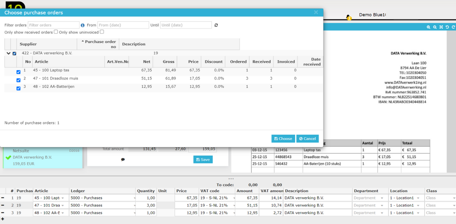Zoom out of the invoice document viewer
Screen dimensions: 456x224
(x=435, y=27)
